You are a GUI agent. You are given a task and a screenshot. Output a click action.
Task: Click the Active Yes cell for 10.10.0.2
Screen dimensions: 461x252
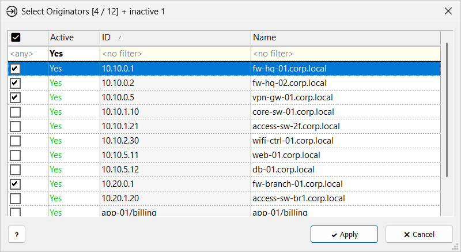pyautogui.click(x=74, y=83)
